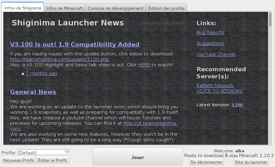This screenshot has width=275, height=167.
Task: Open the Profile dropdown list
Action: click(x=44, y=152)
